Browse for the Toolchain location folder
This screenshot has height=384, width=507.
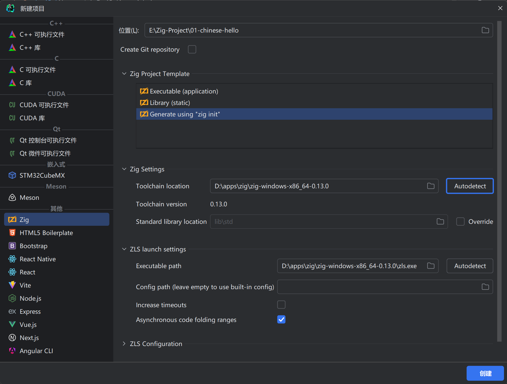click(431, 186)
